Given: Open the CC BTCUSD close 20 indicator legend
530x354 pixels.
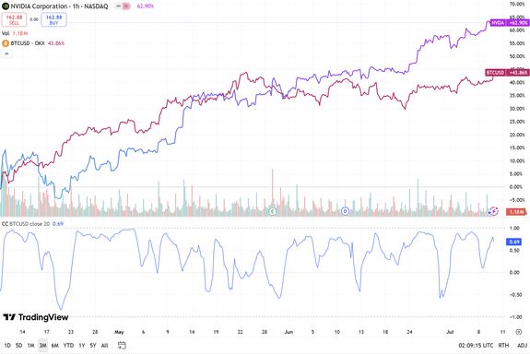Looking at the screenshot, I should pyautogui.click(x=26, y=224).
